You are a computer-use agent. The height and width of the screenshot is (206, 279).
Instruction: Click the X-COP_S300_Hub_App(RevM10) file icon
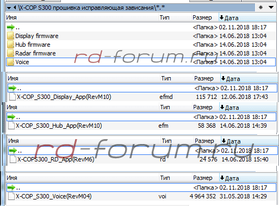11,126
